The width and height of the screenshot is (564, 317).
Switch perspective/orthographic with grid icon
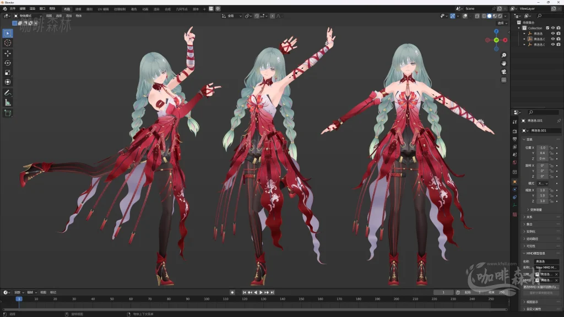point(504,80)
